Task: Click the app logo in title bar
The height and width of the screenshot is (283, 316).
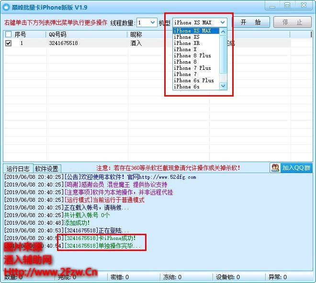Action: [6, 7]
